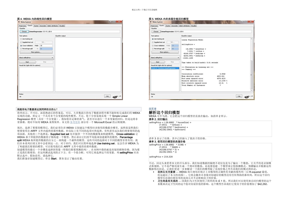Click 'Correlation coefficient' line in classifier output

(x=204, y=74)
